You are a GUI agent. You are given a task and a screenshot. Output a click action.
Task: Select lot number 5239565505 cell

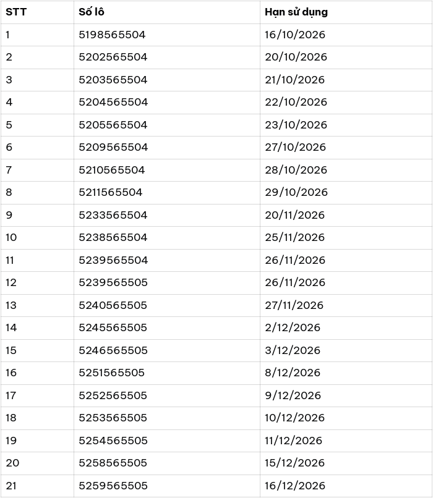[x=113, y=282]
